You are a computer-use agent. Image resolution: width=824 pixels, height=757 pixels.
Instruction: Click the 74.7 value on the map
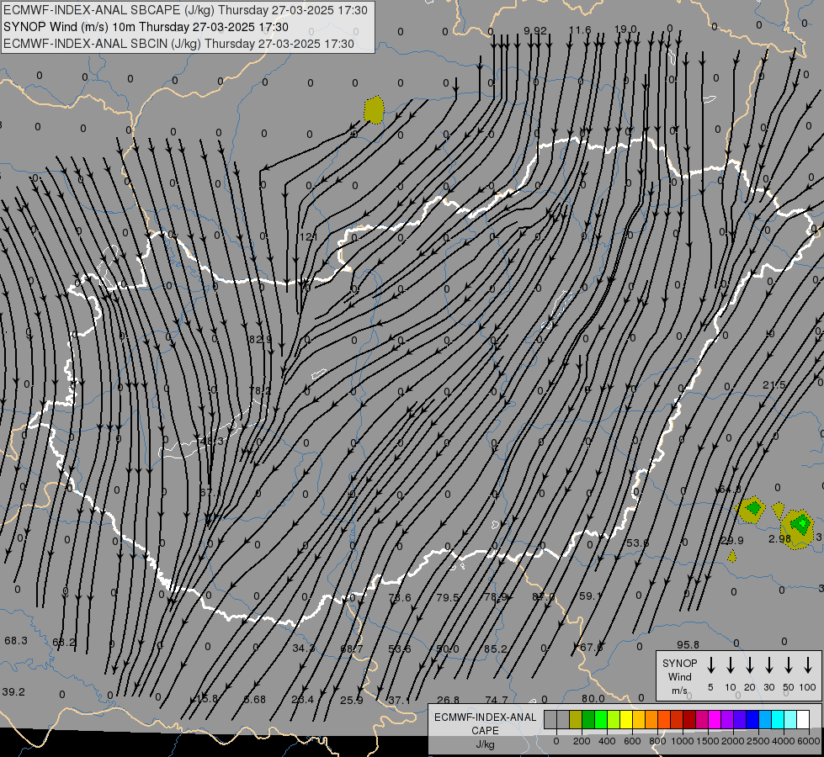click(497, 701)
